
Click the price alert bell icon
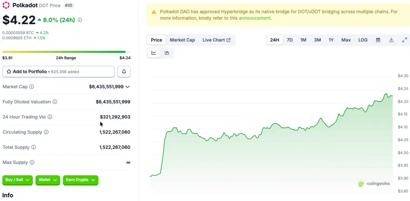click(x=124, y=72)
